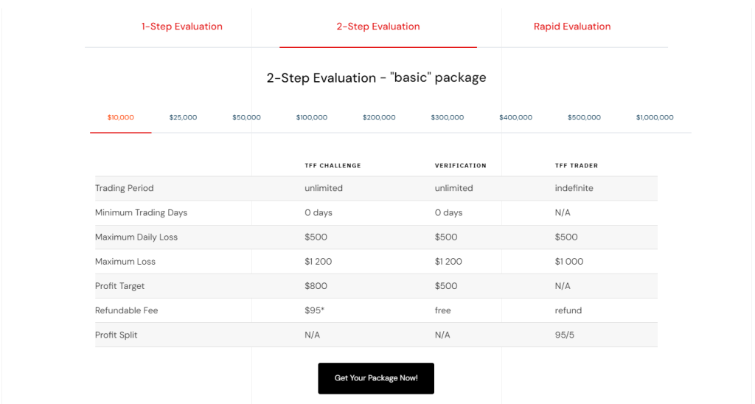This screenshot has height=404, width=755.
Task: Pick the $100,000 account size tab
Action: 312,117
